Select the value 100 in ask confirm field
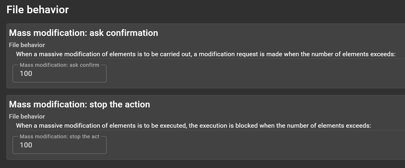 point(26,74)
